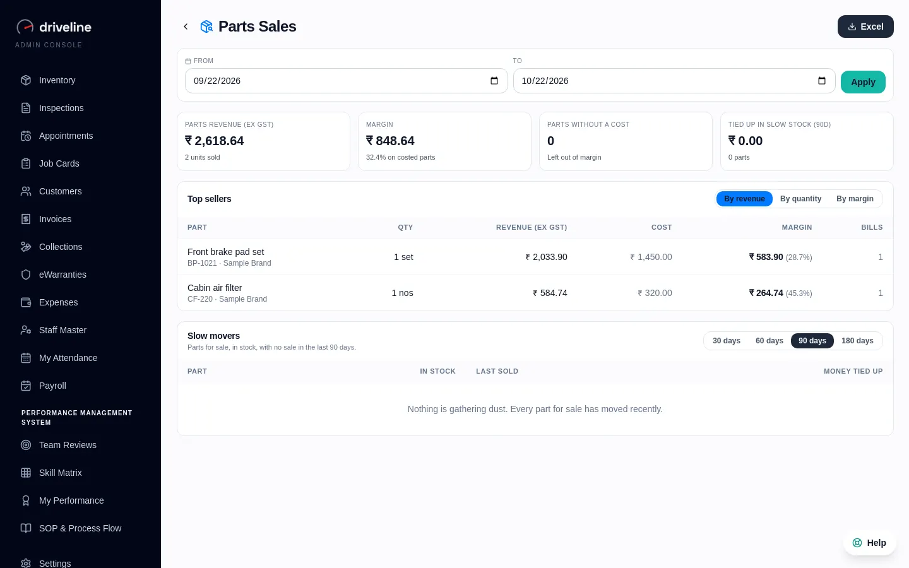
Task: Click the Skill Matrix grid icon
Action: point(26,473)
